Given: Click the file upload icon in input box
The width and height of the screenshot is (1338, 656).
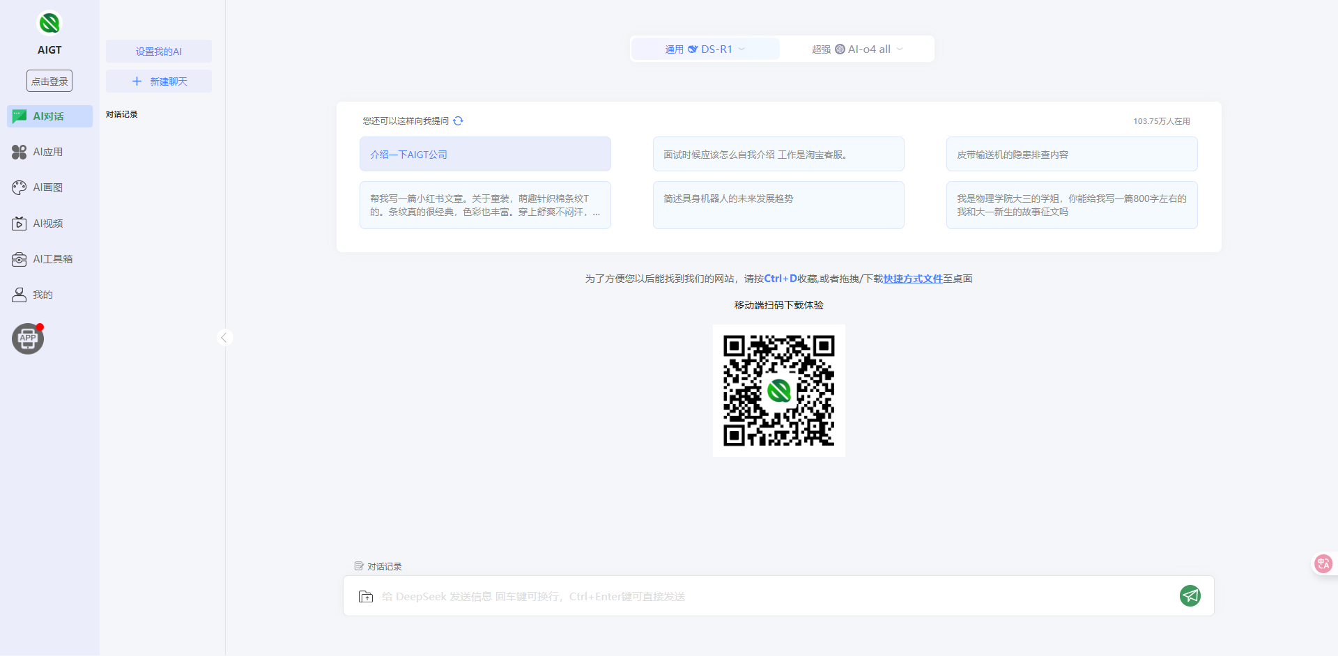Looking at the screenshot, I should 365,597.
